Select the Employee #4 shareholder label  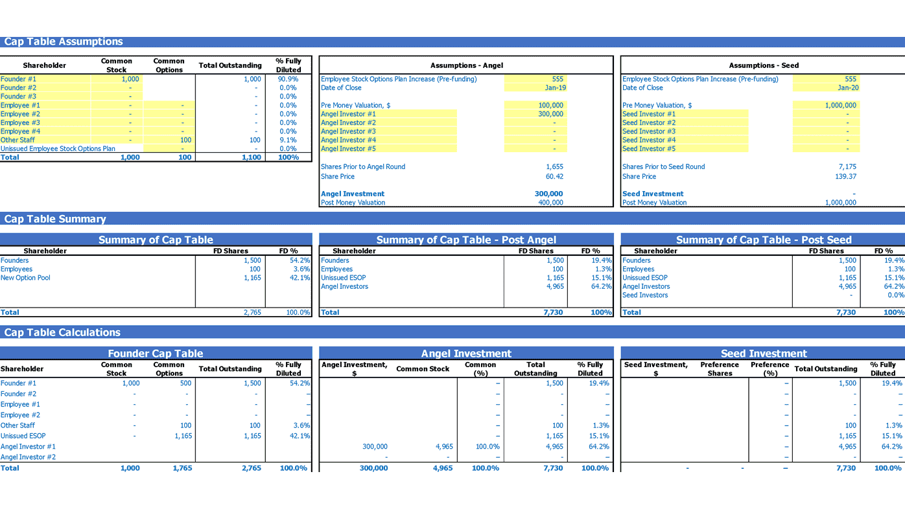point(20,131)
